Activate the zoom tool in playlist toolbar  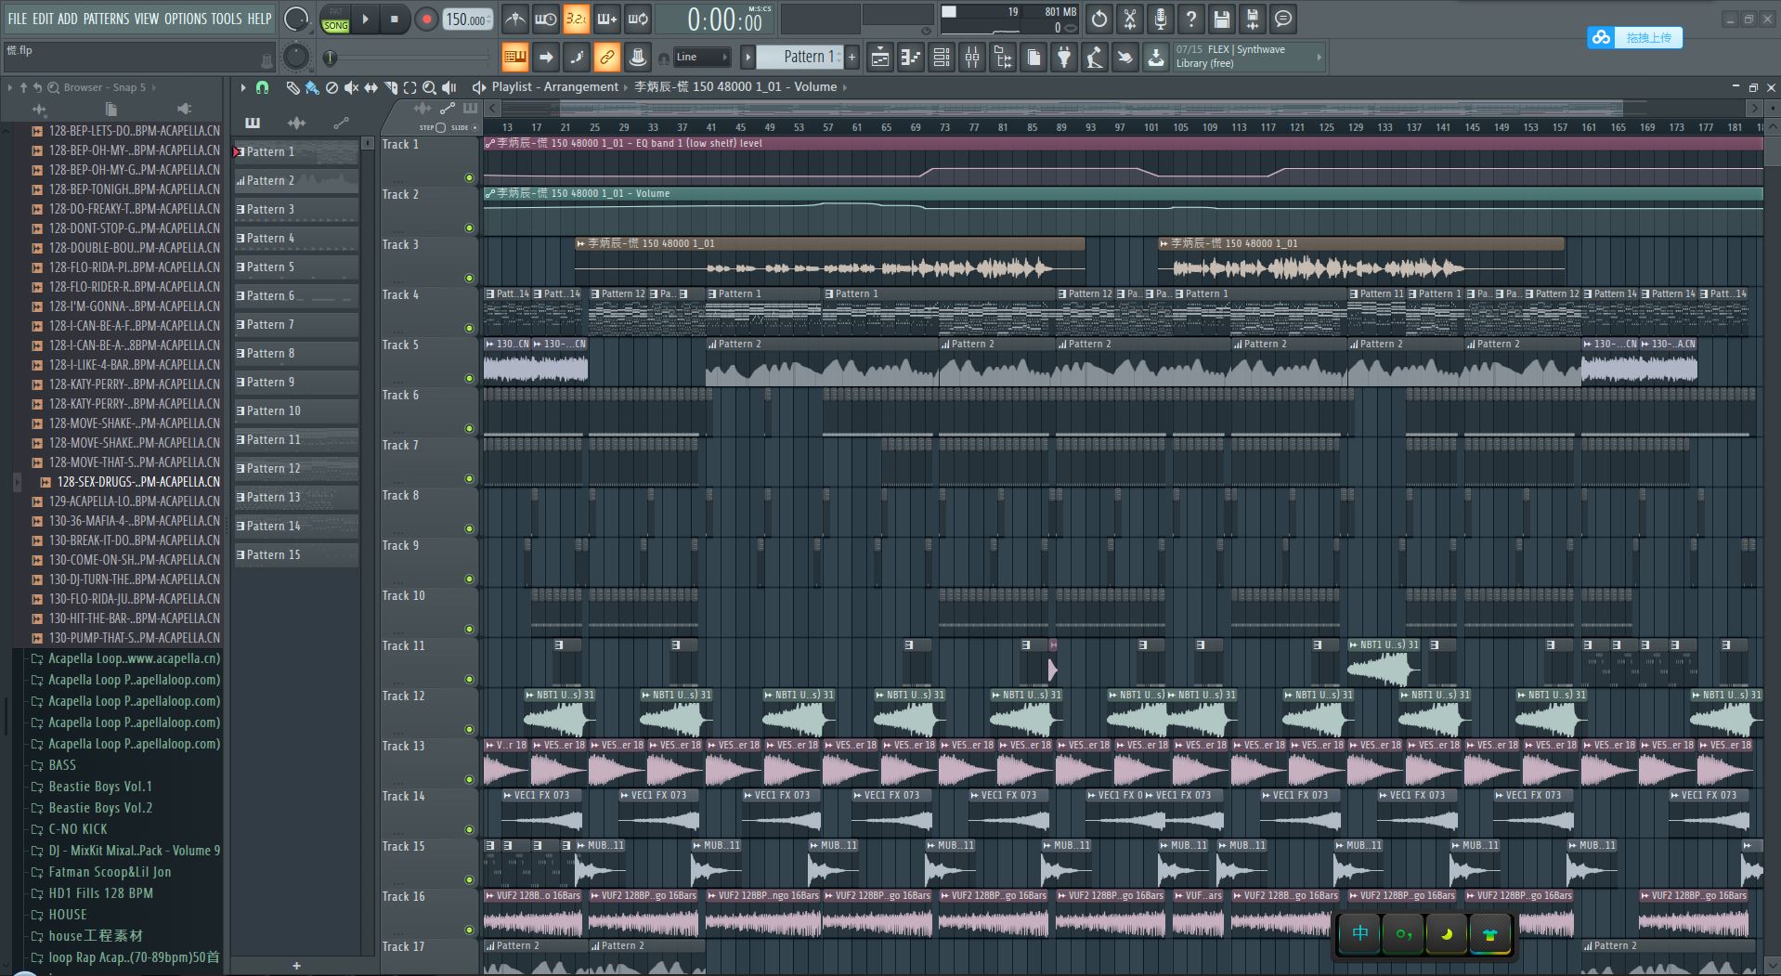point(429,87)
